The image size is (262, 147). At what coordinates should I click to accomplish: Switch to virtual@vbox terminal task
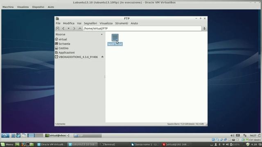point(58,136)
